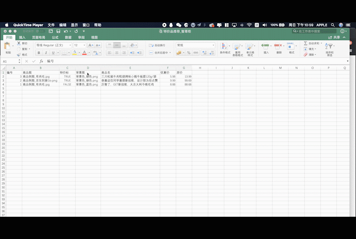Increase decimal places icon
The height and width of the screenshot is (239, 356).
pyautogui.click(x=204, y=53)
